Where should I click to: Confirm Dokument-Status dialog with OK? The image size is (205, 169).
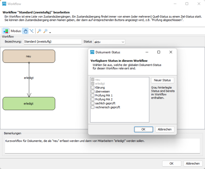pyautogui.click(x=143, y=129)
